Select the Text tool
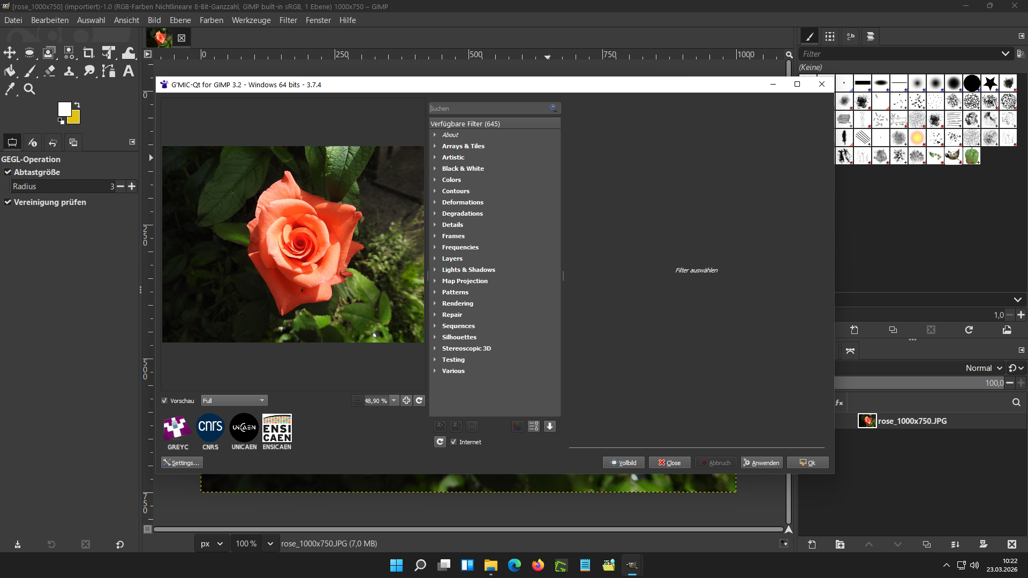This screenshot has height=578, width=1028. [x=128, y=71]
